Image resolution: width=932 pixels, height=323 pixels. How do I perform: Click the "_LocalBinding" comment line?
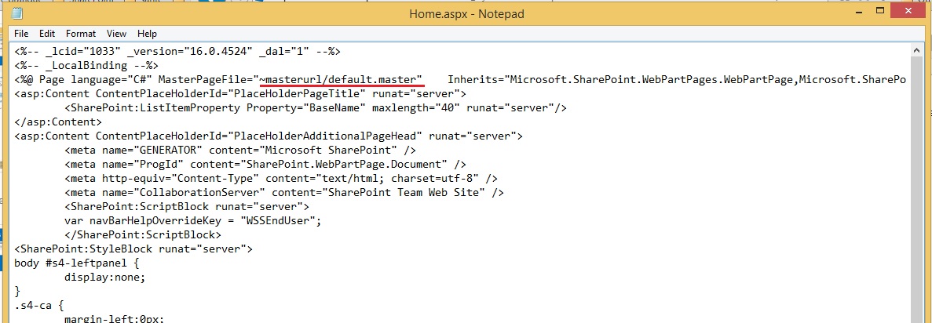(x=86, y=65)
